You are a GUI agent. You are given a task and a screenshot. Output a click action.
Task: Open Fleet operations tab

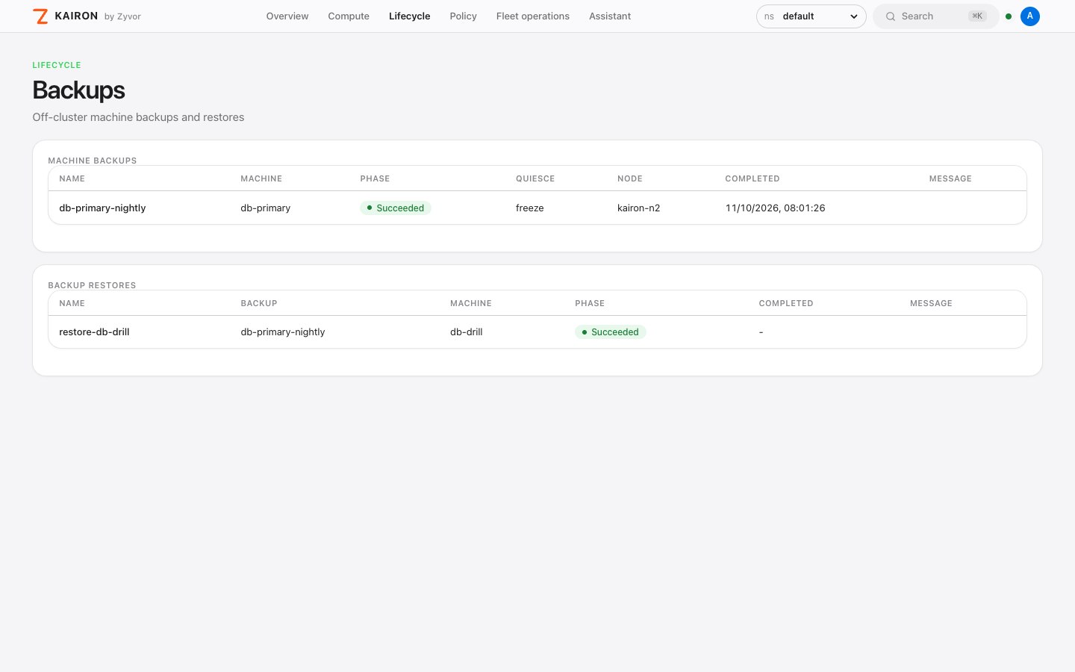533,16
